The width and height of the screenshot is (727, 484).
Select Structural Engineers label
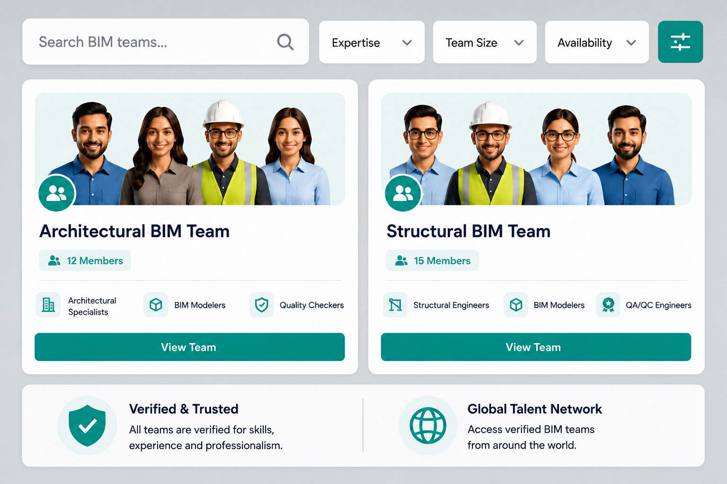(x=451, y=305)
